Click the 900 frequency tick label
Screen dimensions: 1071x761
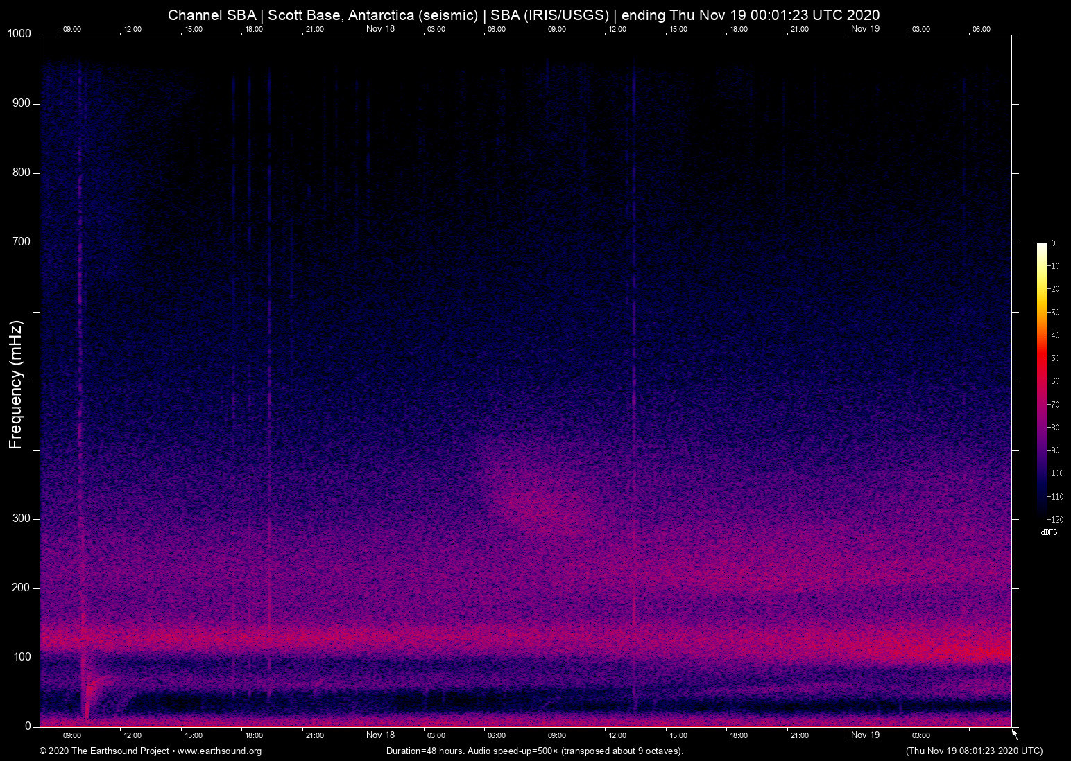[x=22, y=103]
